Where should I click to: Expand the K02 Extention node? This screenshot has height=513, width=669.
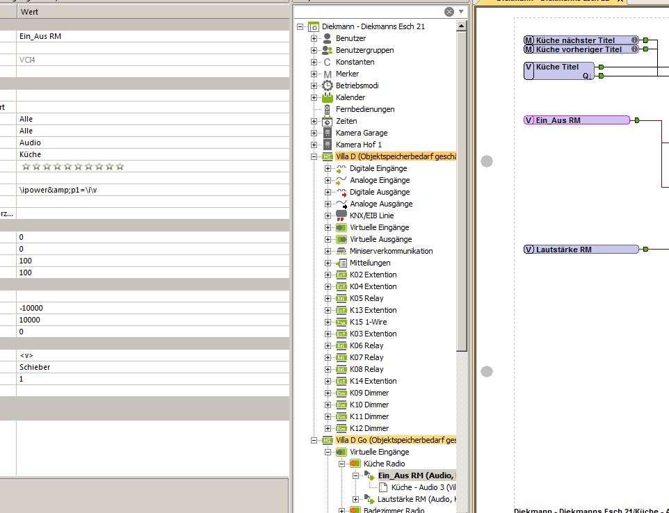[328, 275]
